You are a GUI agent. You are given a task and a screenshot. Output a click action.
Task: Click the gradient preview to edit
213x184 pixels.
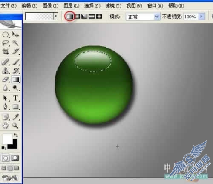pos(40,17)
